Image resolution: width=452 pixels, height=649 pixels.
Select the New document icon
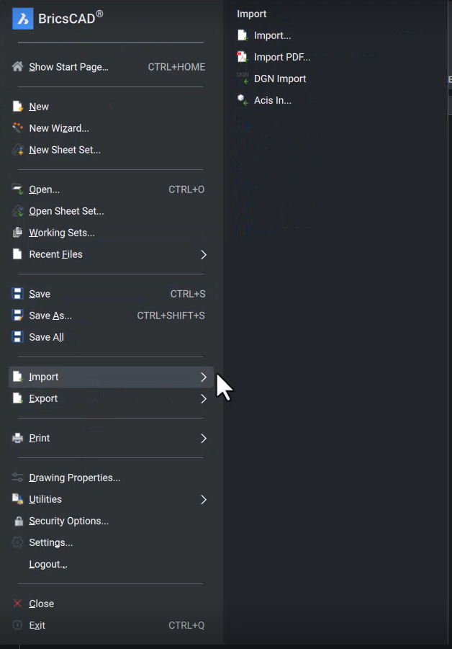(x=16, y=106)
